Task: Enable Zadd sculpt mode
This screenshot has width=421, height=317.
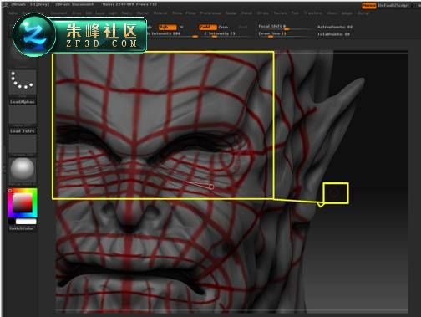Action: click(x=208, y=27)
